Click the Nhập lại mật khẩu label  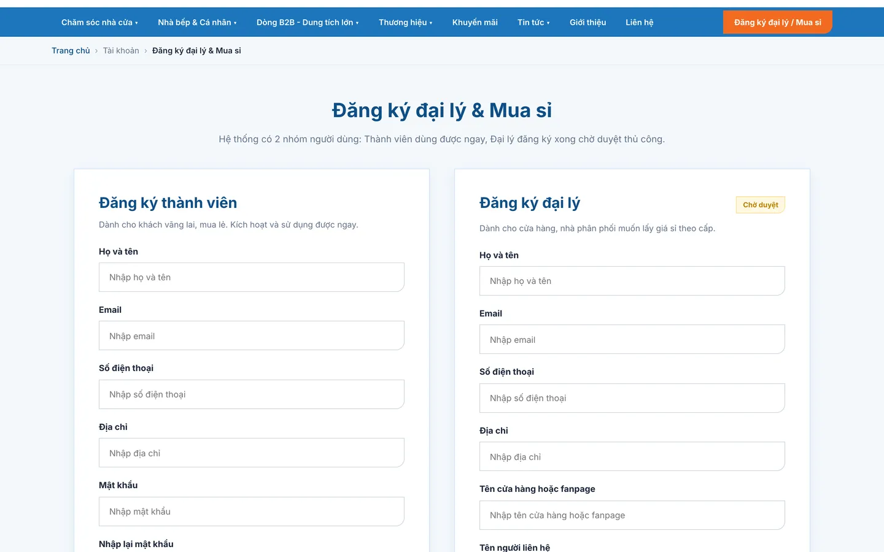pos(136,544)
